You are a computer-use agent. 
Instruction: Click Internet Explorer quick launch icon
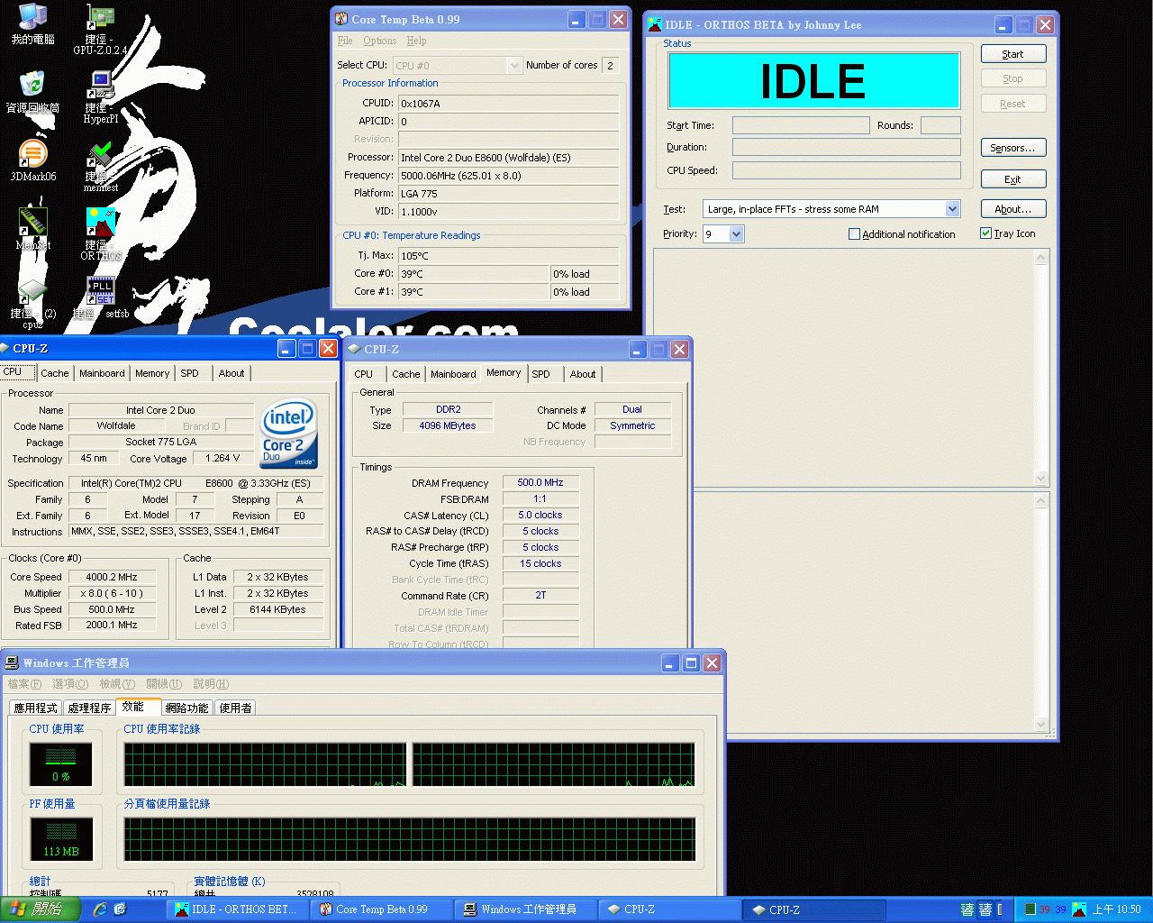pyautogui.click(x=100, y=909)
